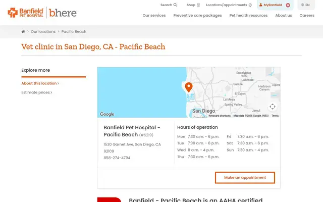Toggle map camera controls button

tap(273, 107)
